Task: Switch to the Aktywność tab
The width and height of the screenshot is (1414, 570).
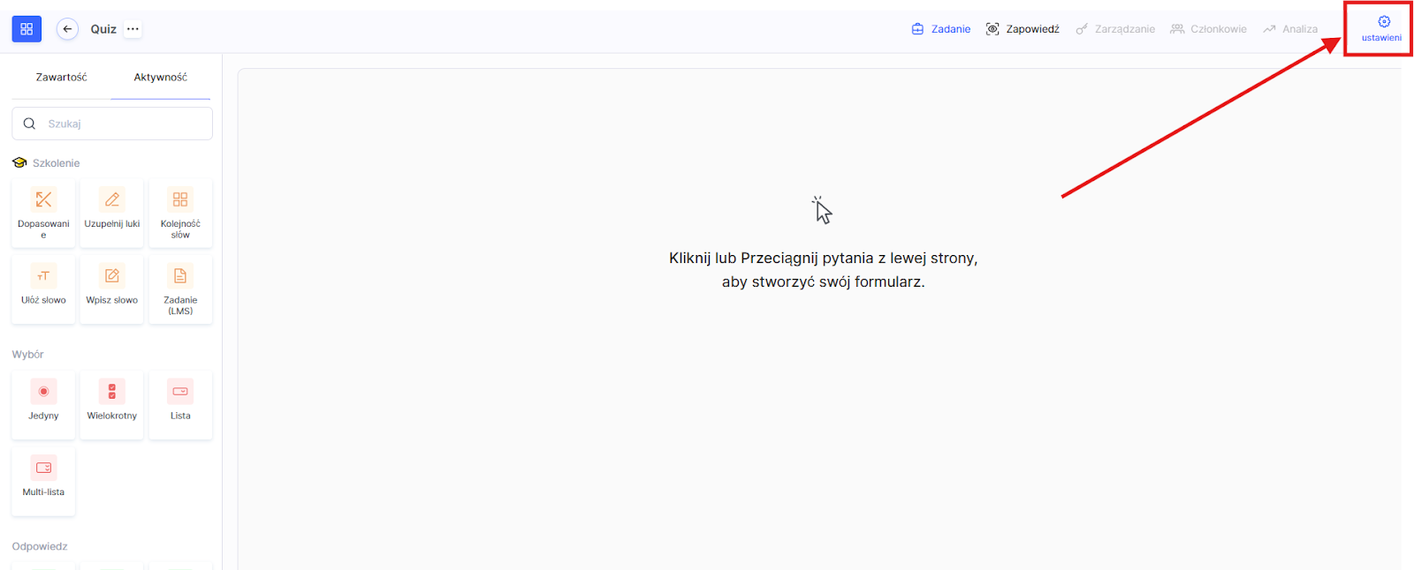Action: pos(160,78)
